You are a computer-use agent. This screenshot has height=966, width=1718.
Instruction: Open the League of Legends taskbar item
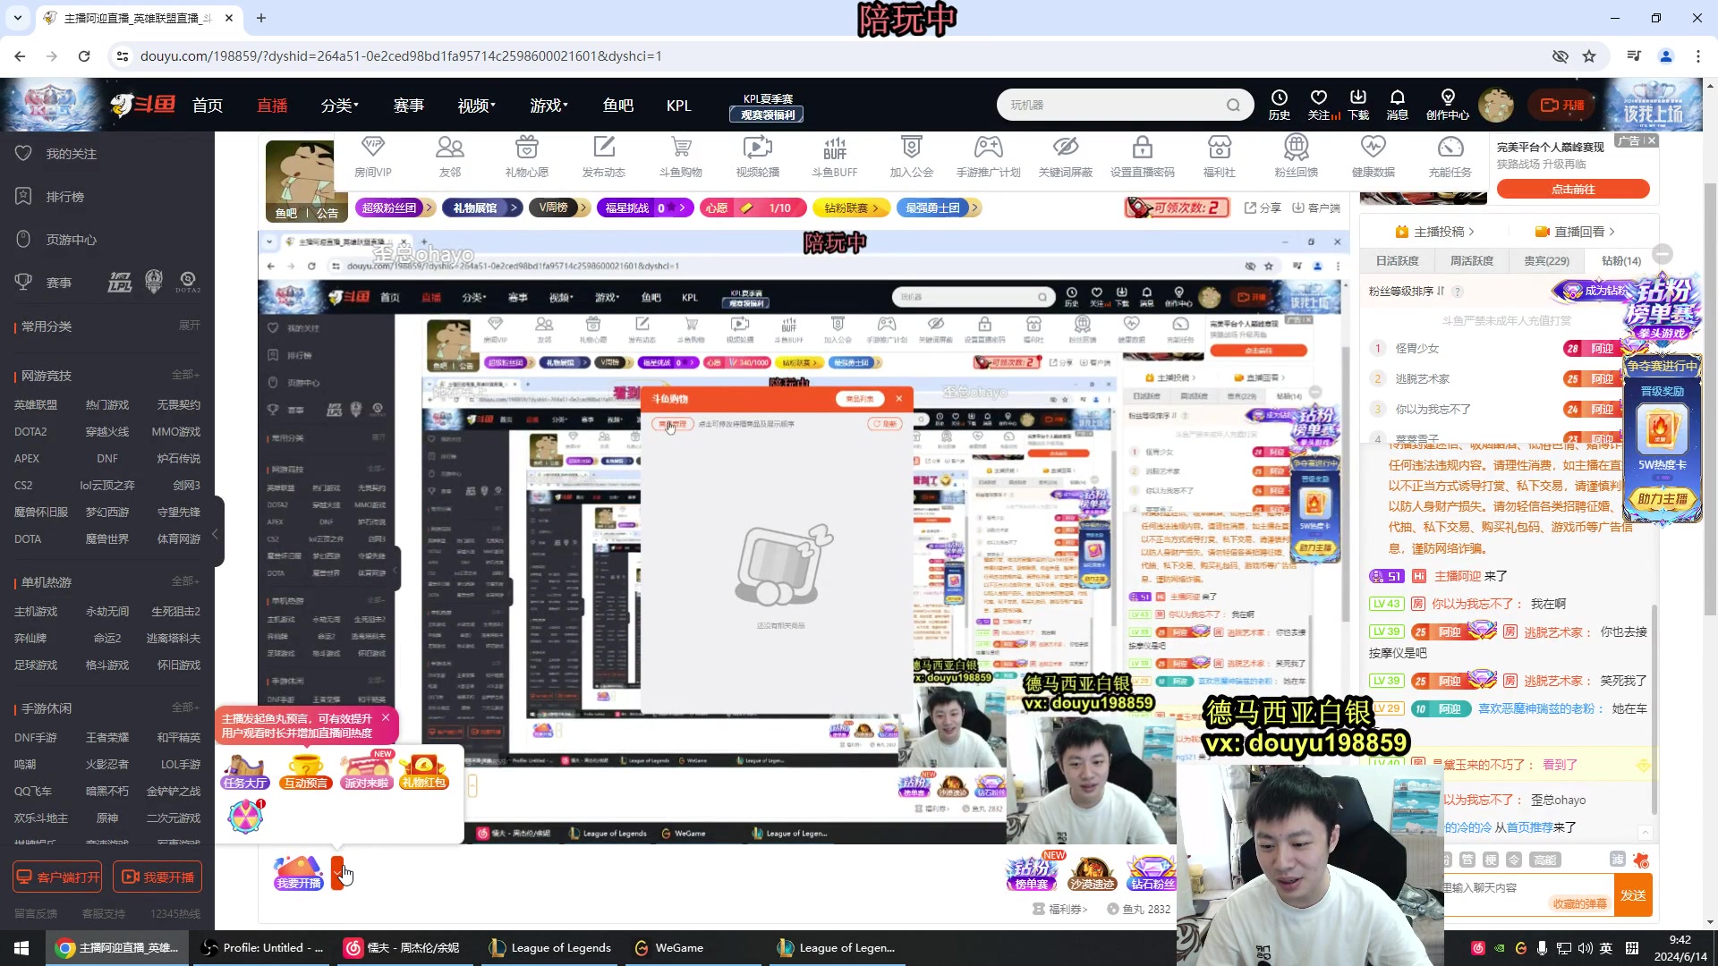coord(552,948)
